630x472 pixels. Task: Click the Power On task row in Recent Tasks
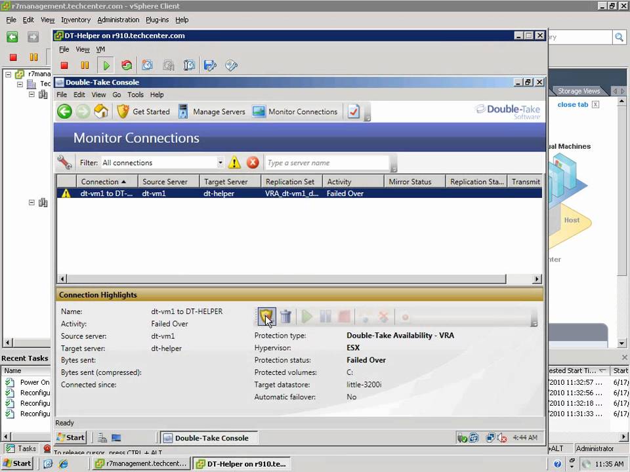pos(28,382)
